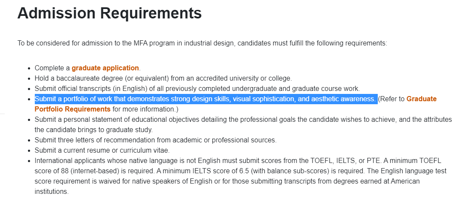The image size is (462, 205).
Task: Click the word PTE in the last bullet
Action: pyautogui.click(x=373, y=161)
